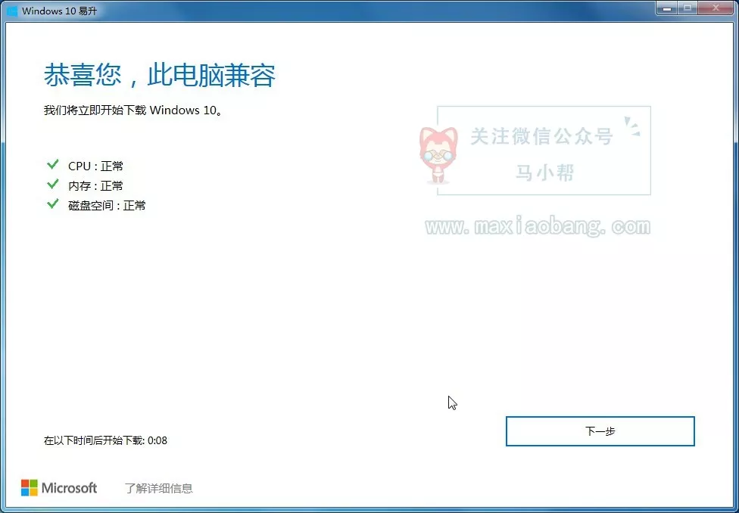The height and width of the screenshot is (513, 739).
Task: Select the text 磁盘空间 : 正常
Action: point(107,205)
